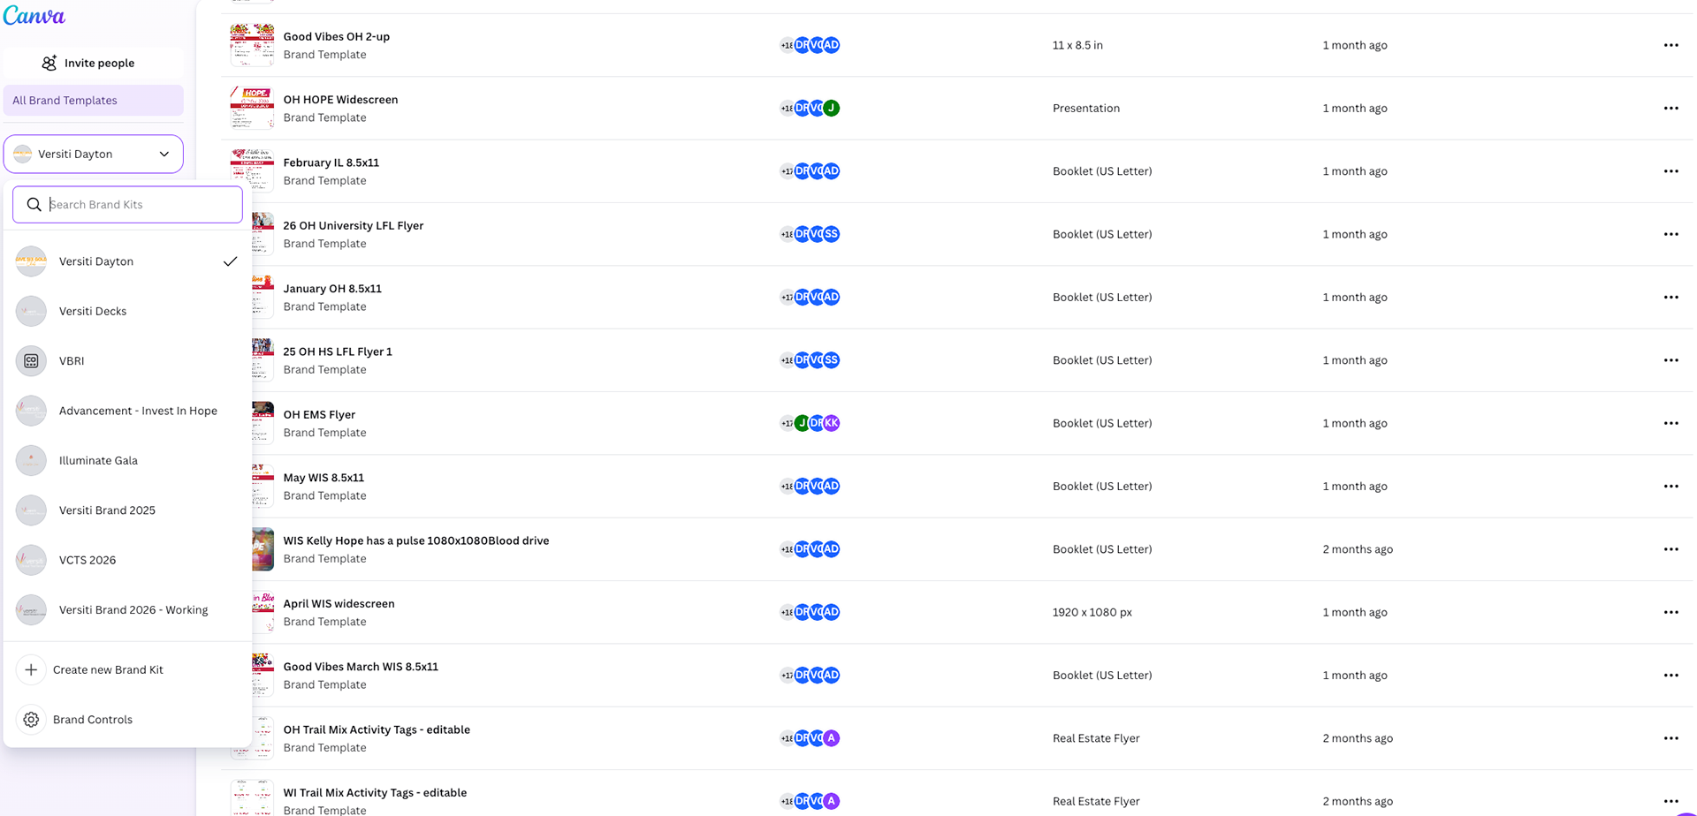
Task: Open more options for April WIS widescreen
Action: [x=1670, y=612]
